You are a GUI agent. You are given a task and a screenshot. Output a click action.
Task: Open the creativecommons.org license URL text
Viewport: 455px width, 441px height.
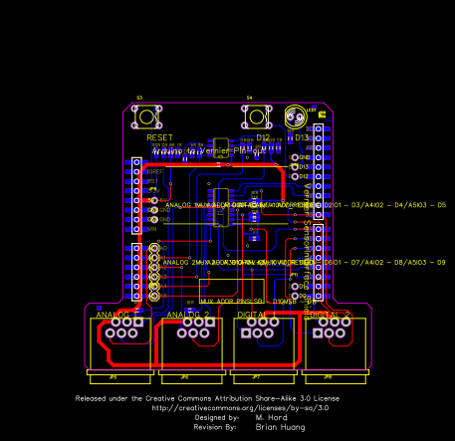[240, 408]
